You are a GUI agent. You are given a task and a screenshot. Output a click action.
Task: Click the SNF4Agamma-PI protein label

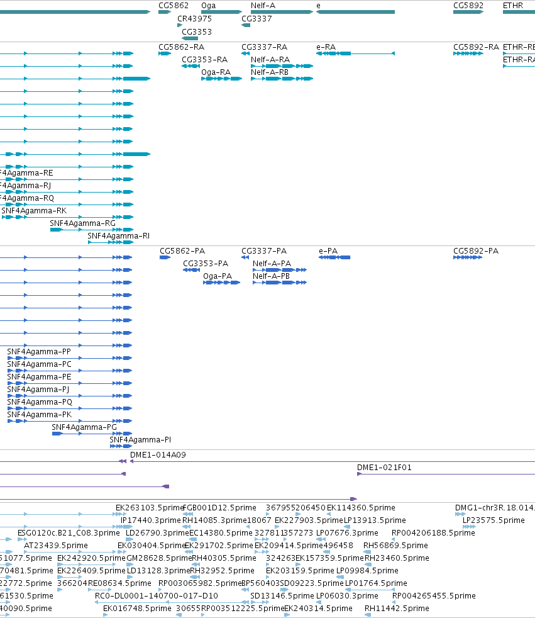coord(140,439)
